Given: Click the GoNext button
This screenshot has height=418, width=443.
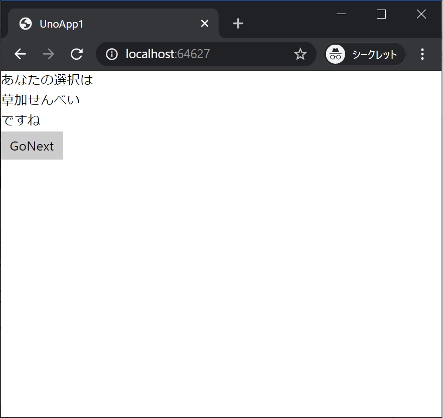Looking at the screenshot, I should point(32,146).
